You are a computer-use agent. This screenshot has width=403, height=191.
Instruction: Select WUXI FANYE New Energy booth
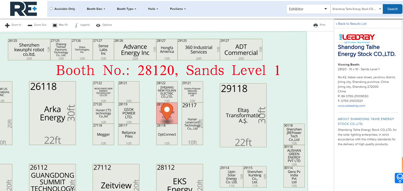(103, 92)
